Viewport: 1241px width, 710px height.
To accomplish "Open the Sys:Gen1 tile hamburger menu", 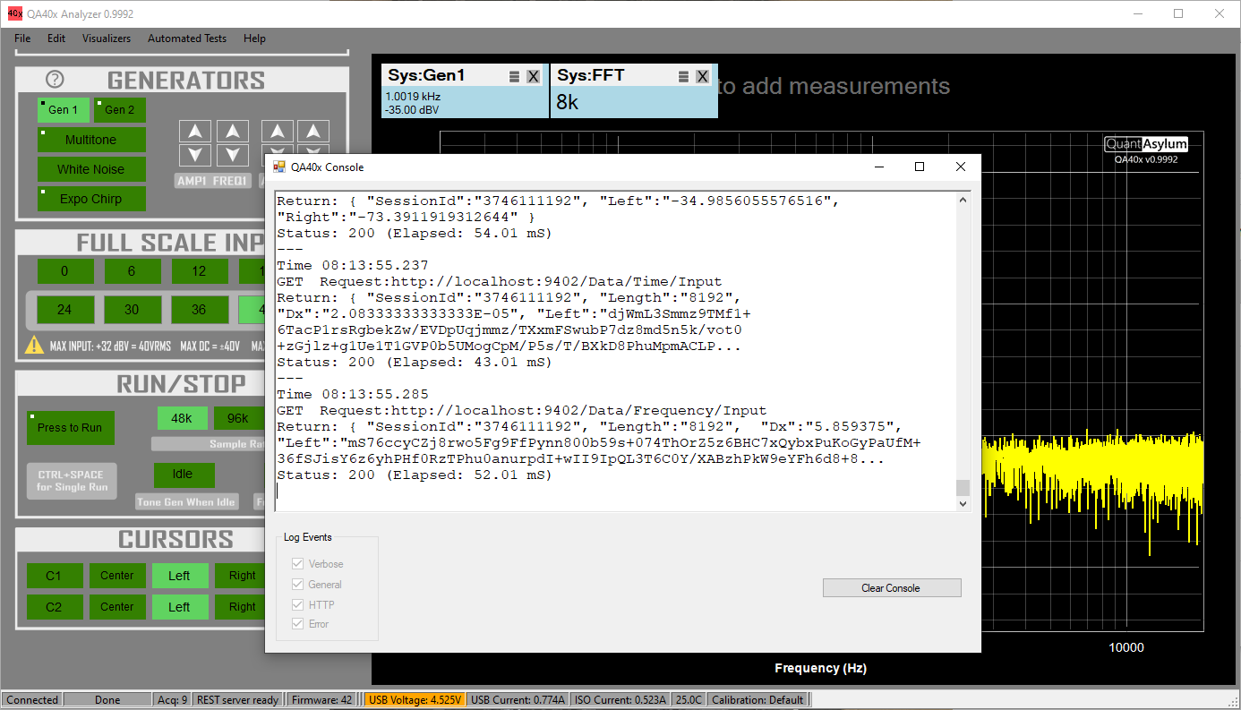I will tap(515, 76).
